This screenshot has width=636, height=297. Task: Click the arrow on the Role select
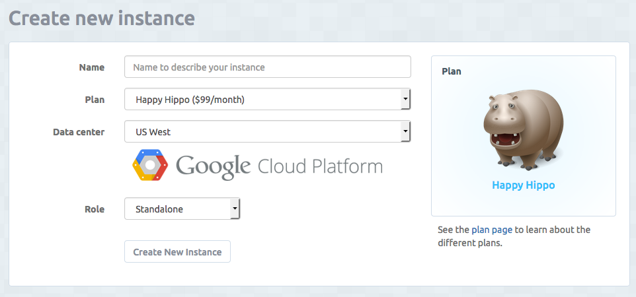coord(234,209)
